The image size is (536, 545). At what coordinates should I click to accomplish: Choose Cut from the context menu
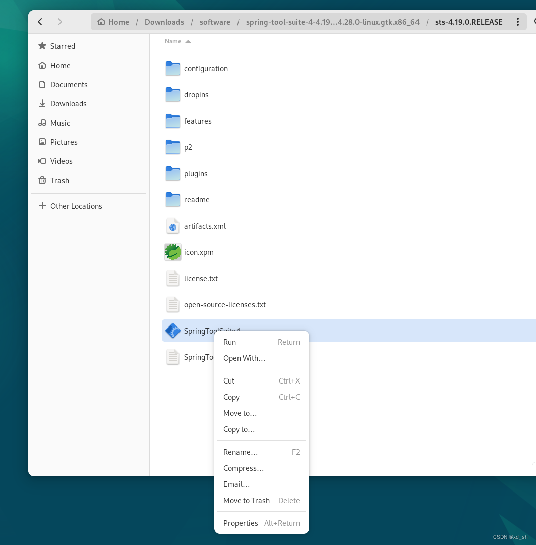click(262, 381)
